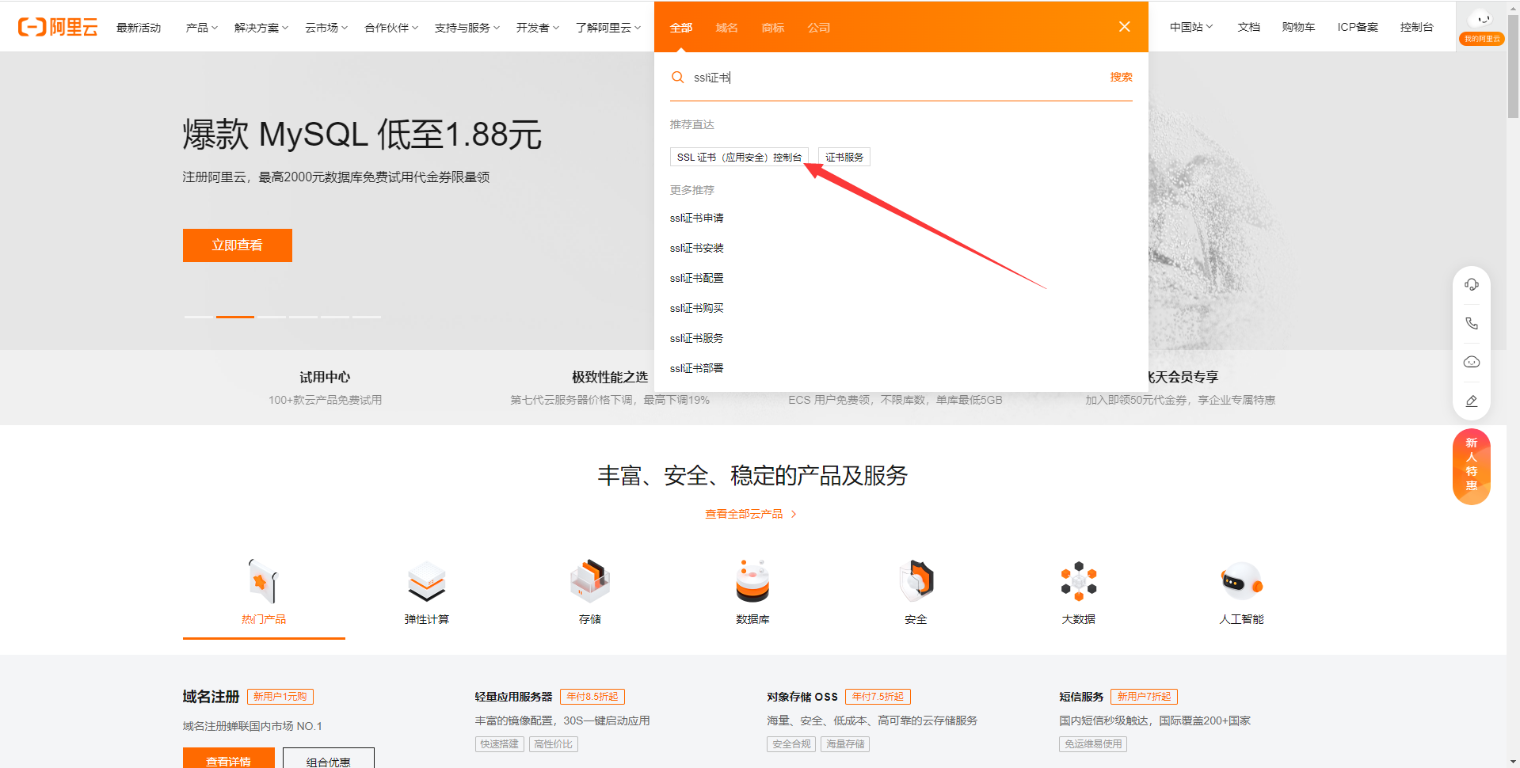Viewport: 1520px width, 768px height.
Task: Click the 组合优惠 button
Action: [x=328, y=758]
